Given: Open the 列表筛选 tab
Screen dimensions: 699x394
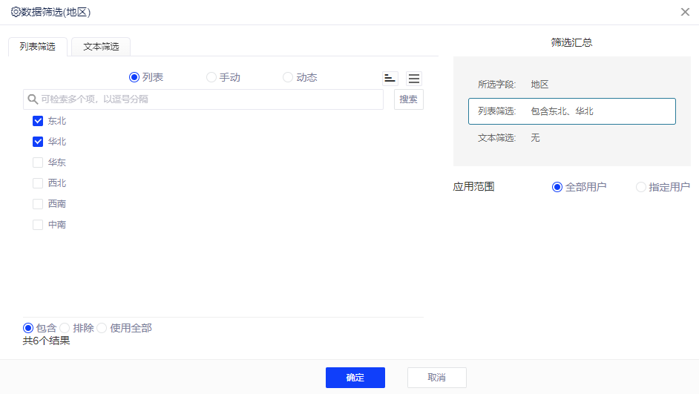Looking at the screenshot, I should [38, 46].
